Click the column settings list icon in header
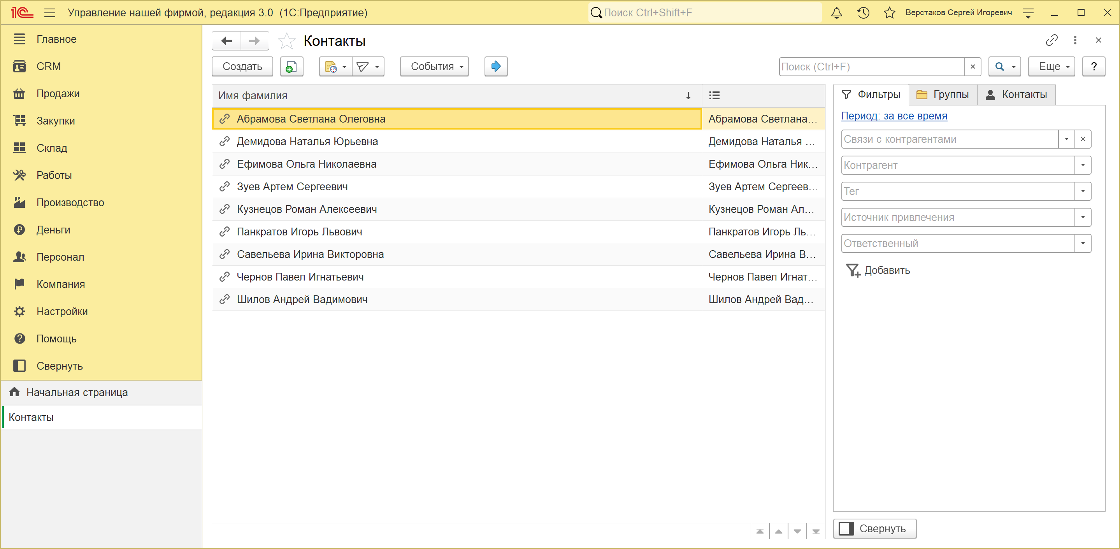Screen dimensions: 1120x549 click(714, 95)
